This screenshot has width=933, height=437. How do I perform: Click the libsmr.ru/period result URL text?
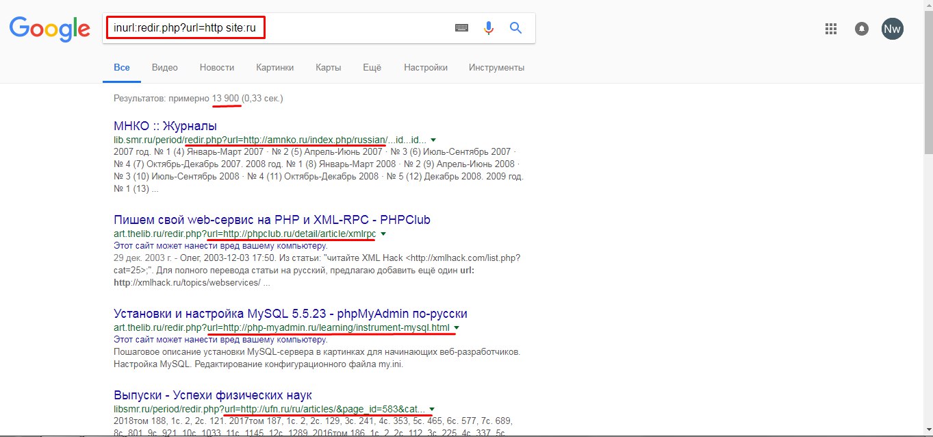(x=269, y=409)
